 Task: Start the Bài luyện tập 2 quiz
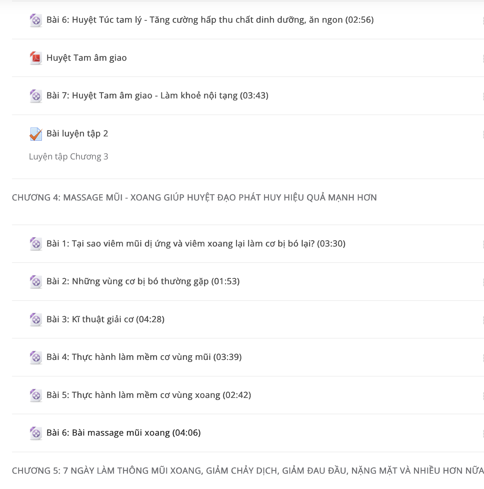(x=77, y=134)
